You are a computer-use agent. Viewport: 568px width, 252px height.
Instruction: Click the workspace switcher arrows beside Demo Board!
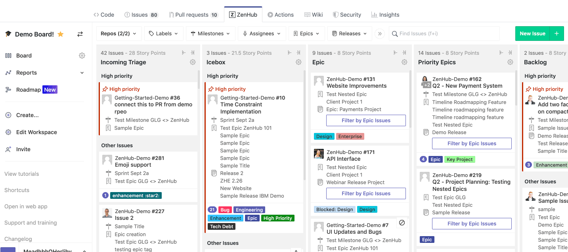[80, 34]
